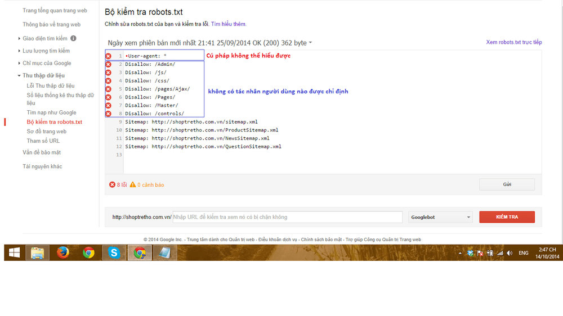Click error icon beside Disallow: /Master/

click(x=108, y=106)
